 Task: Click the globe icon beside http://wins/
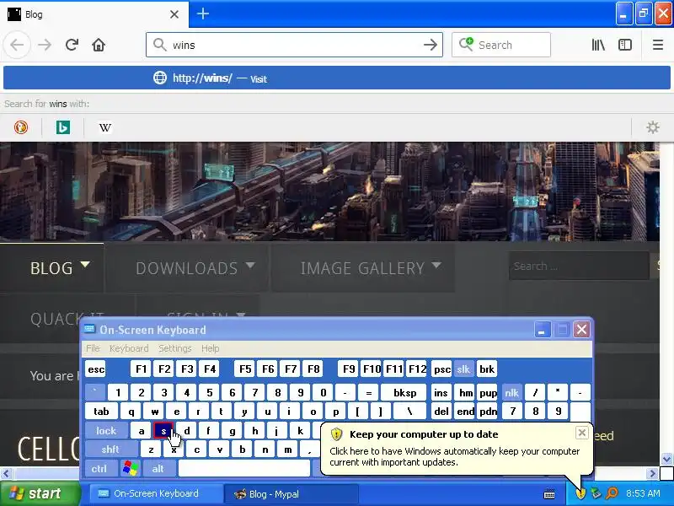tap(160, 78)
